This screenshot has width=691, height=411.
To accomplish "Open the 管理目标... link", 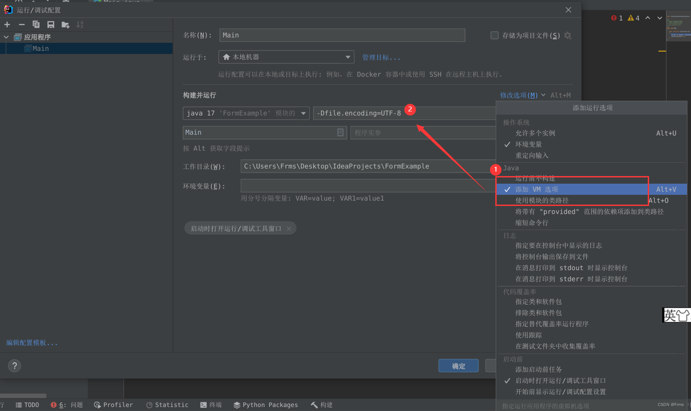I will tap(381, 58).
